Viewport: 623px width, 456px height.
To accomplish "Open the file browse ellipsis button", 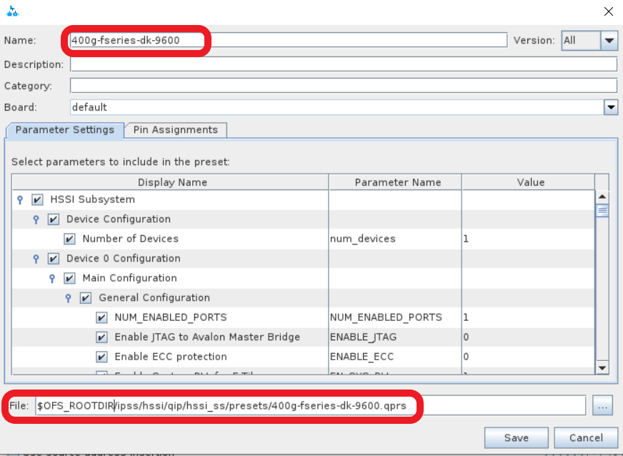I will click(602, 406).
